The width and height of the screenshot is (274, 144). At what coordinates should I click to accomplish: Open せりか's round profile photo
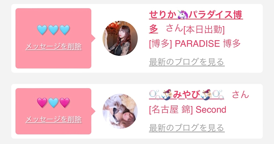(x=120, y=38)
